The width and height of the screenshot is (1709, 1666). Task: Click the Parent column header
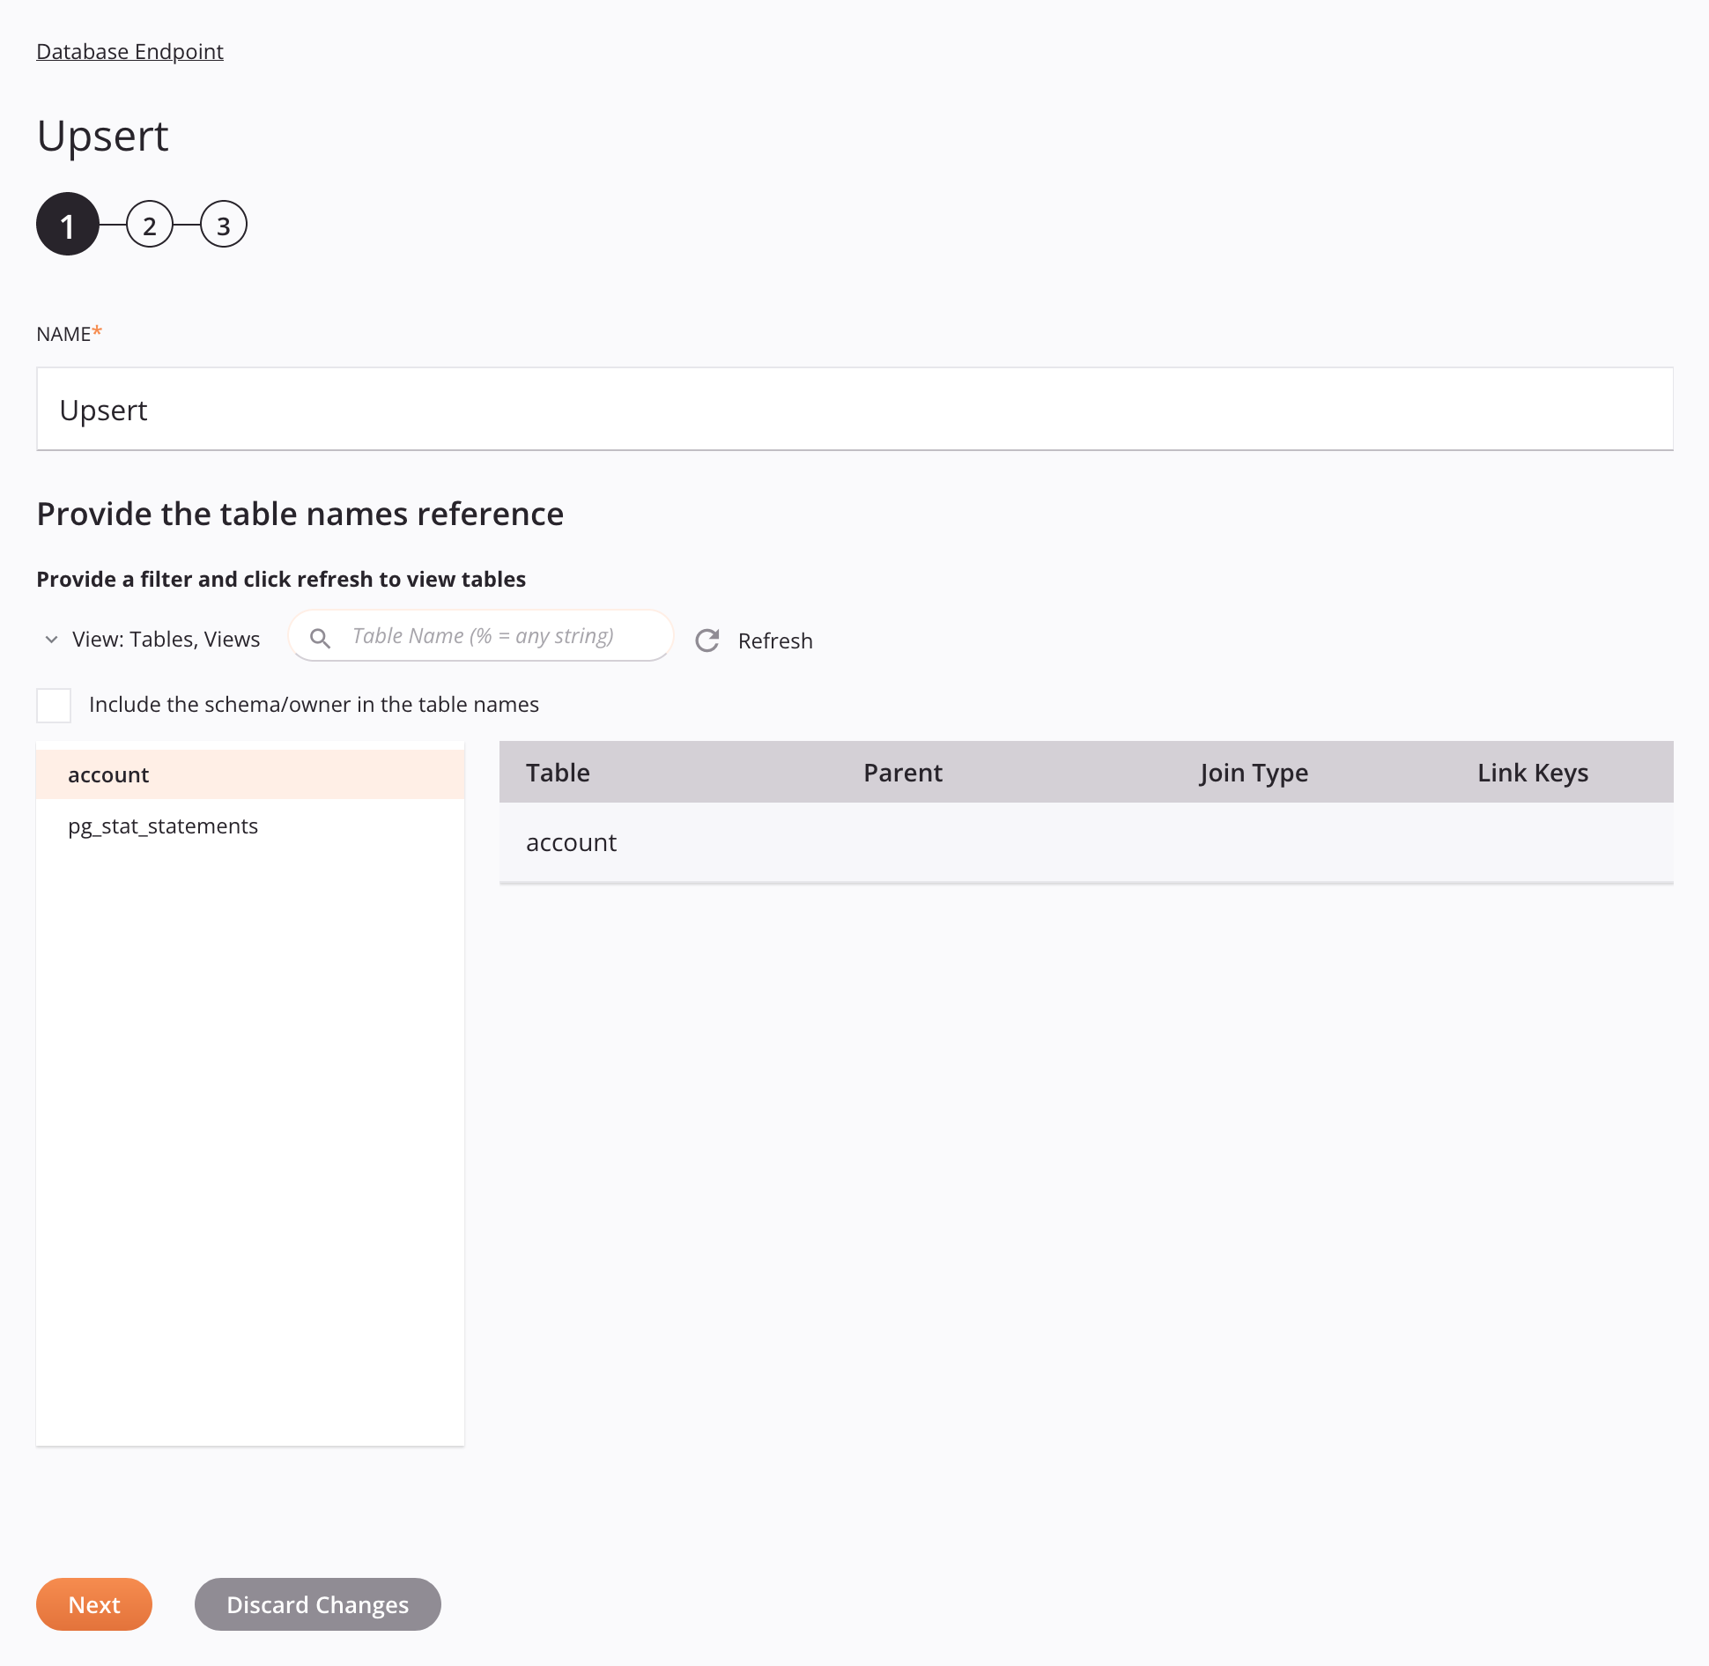tap(903, 773)
